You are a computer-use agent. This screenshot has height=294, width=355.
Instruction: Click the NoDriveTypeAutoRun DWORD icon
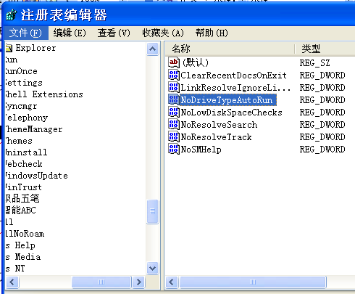tap(174, 99)
